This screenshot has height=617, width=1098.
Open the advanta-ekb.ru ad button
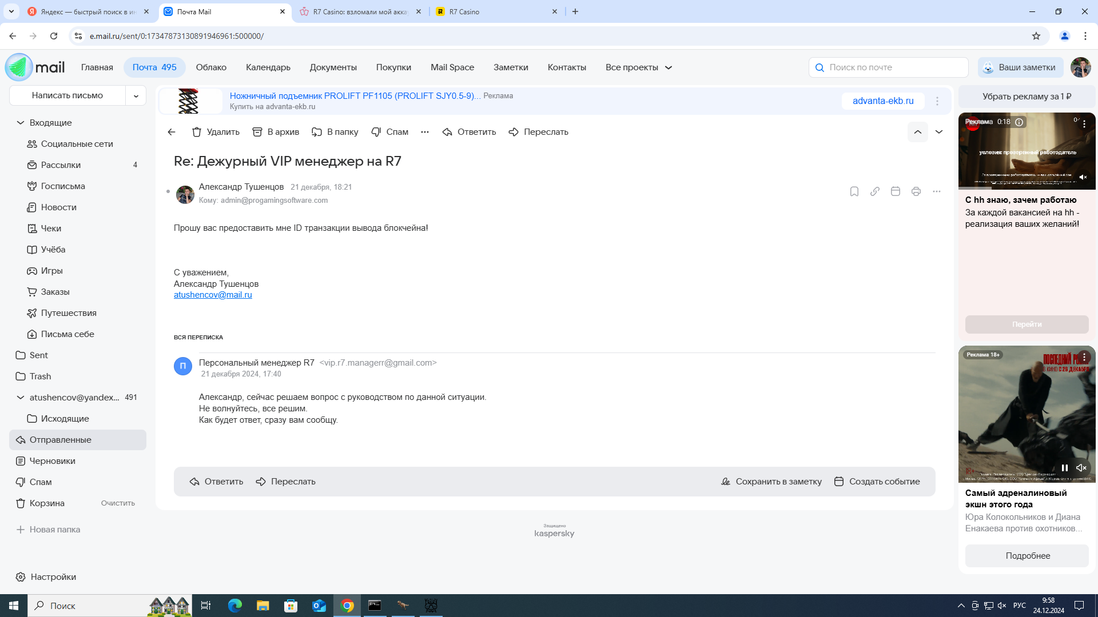coord(883,101)
